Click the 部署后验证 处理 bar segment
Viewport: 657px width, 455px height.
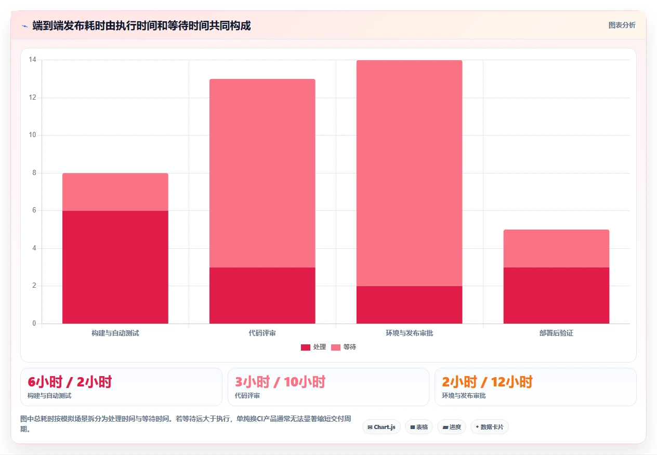click(x=556, y=296)
